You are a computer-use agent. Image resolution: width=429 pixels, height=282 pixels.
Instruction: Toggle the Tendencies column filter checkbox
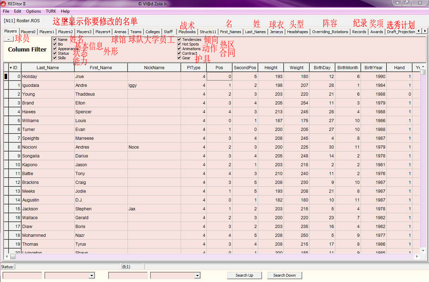click(x=179, y=40)
